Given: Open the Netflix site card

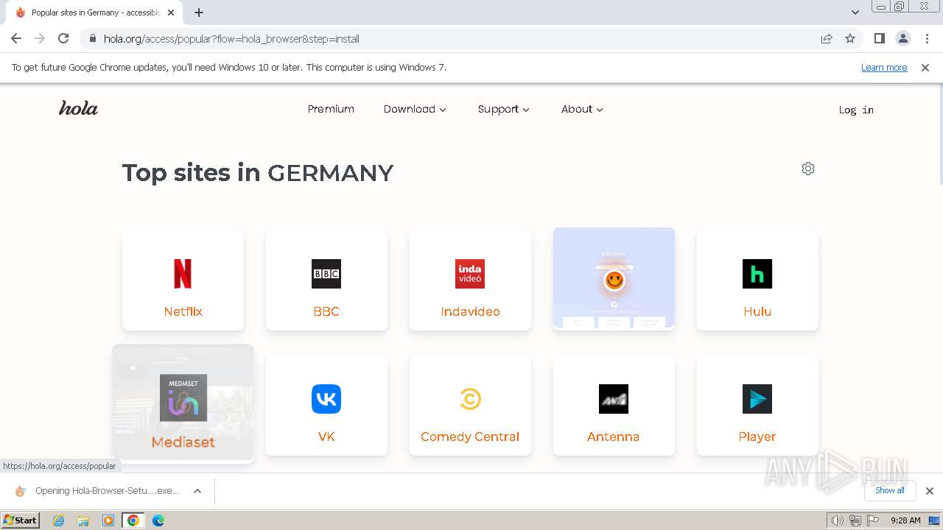Looking at the screenshot, I should click(x=183, y=280).
